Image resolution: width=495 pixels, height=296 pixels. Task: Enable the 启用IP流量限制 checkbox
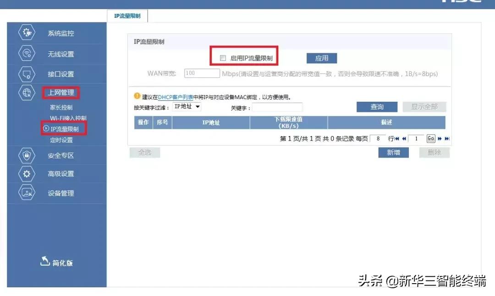click(x=222, y=57)
